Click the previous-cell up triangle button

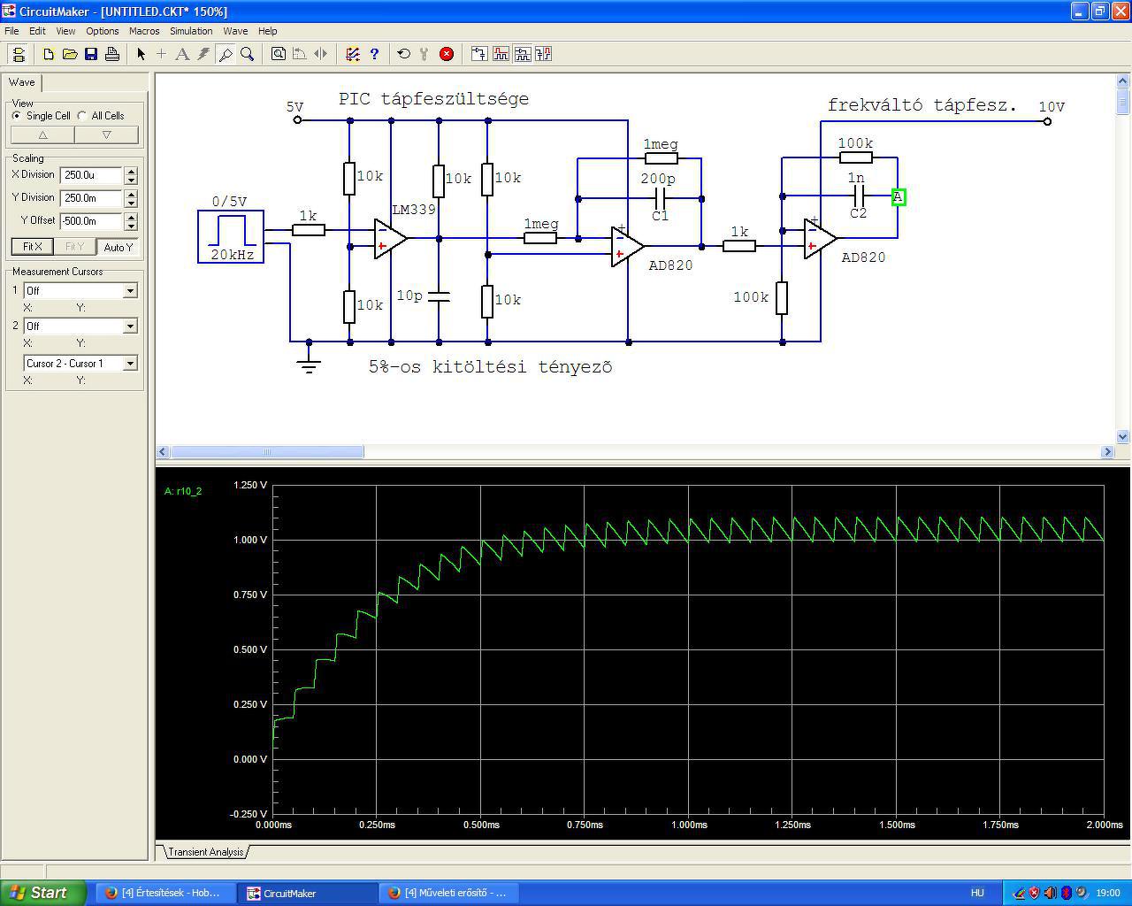(x=42, y=134)
